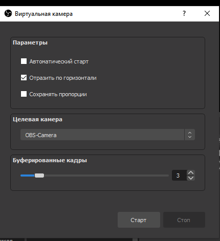This screenshot has width=220, height=241.
Task: Enable the Автоматический старт checkbox
Action: click(x=24, y=61)
